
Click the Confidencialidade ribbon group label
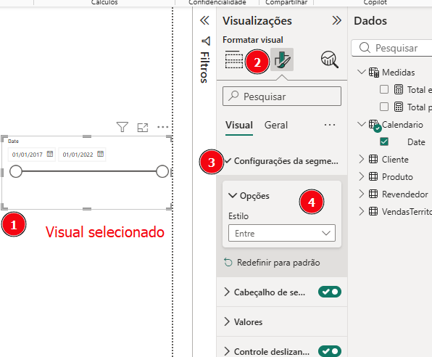(217, 2)
